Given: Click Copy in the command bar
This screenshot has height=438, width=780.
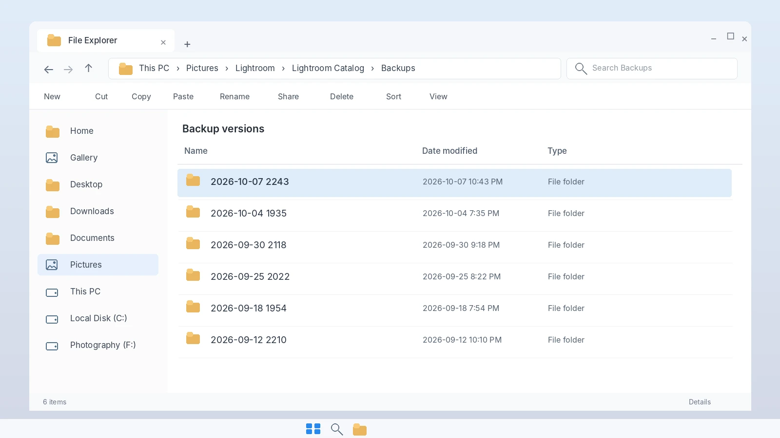Looking at the screenshot, I should pyautogui.click(x=141, y=96).
